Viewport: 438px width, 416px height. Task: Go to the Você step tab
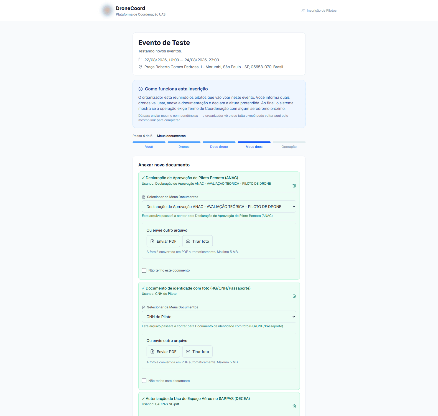[149, 147]
